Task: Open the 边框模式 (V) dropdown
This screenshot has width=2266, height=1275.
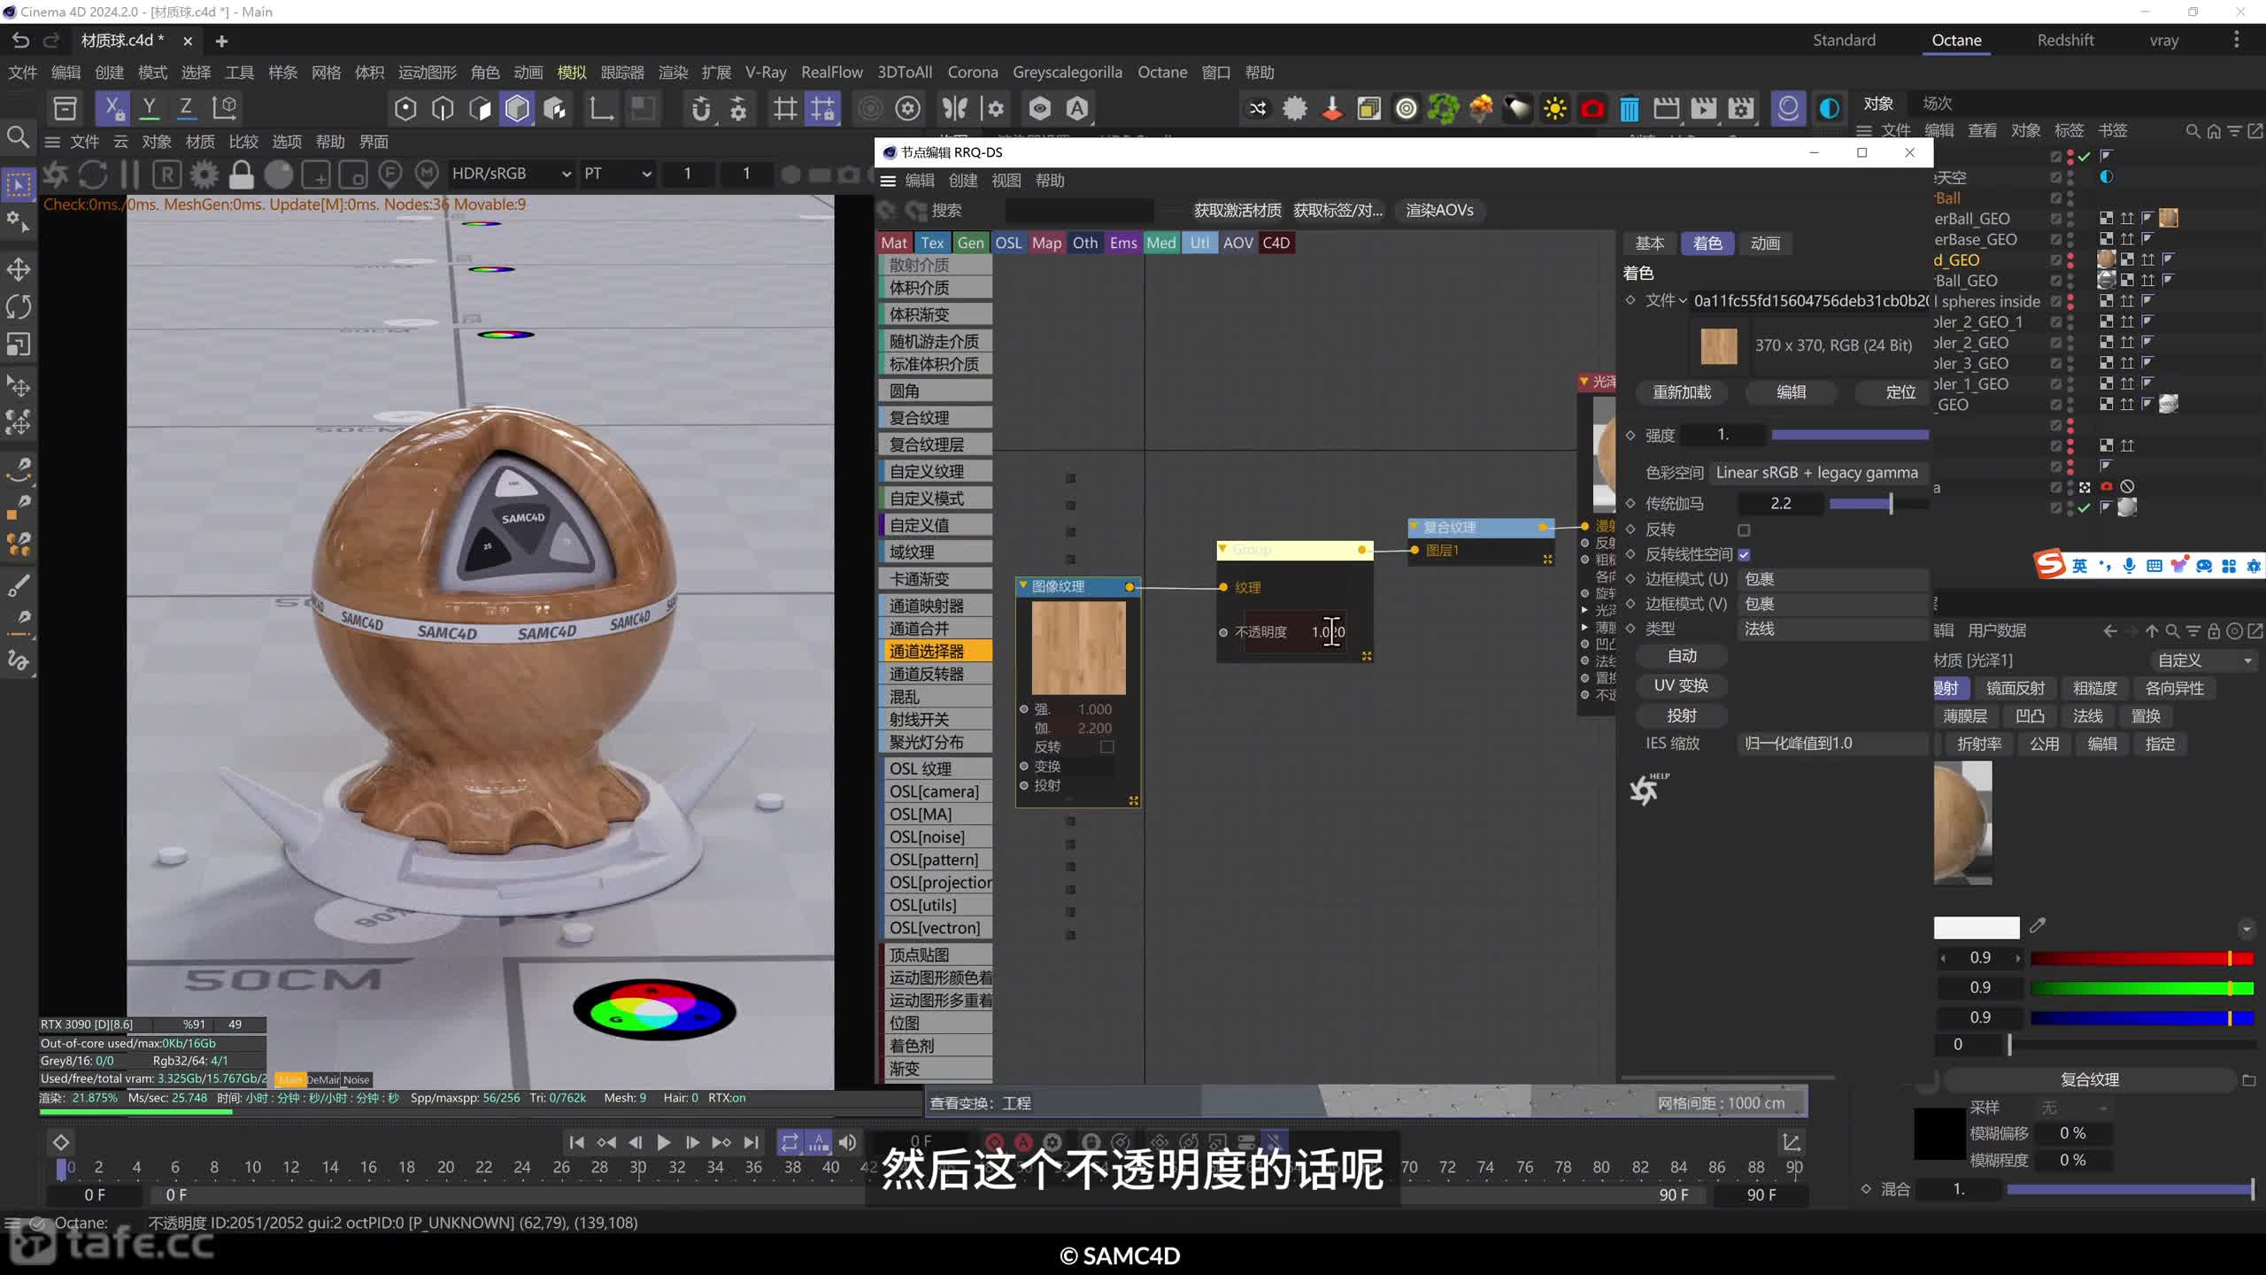Action: (1833, 604)
